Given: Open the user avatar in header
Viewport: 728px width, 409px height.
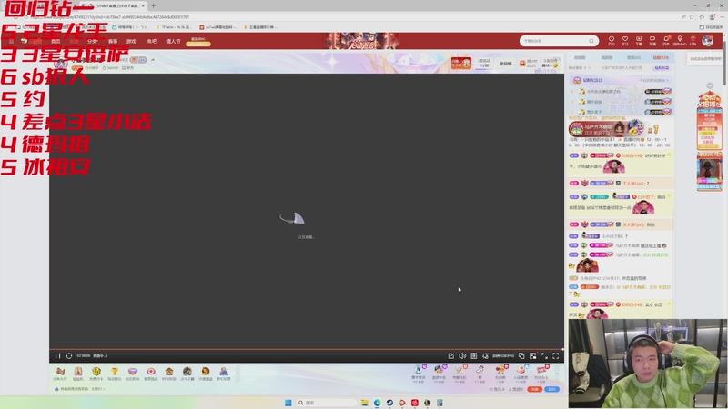Looking at the screenshot, I should tap(708, 41).
